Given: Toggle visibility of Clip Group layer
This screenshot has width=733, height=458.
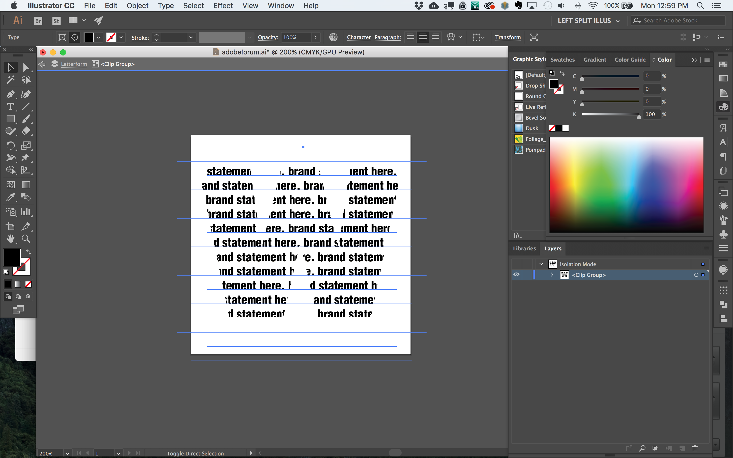Looking at the screenshot, I should tap(517, 275).
